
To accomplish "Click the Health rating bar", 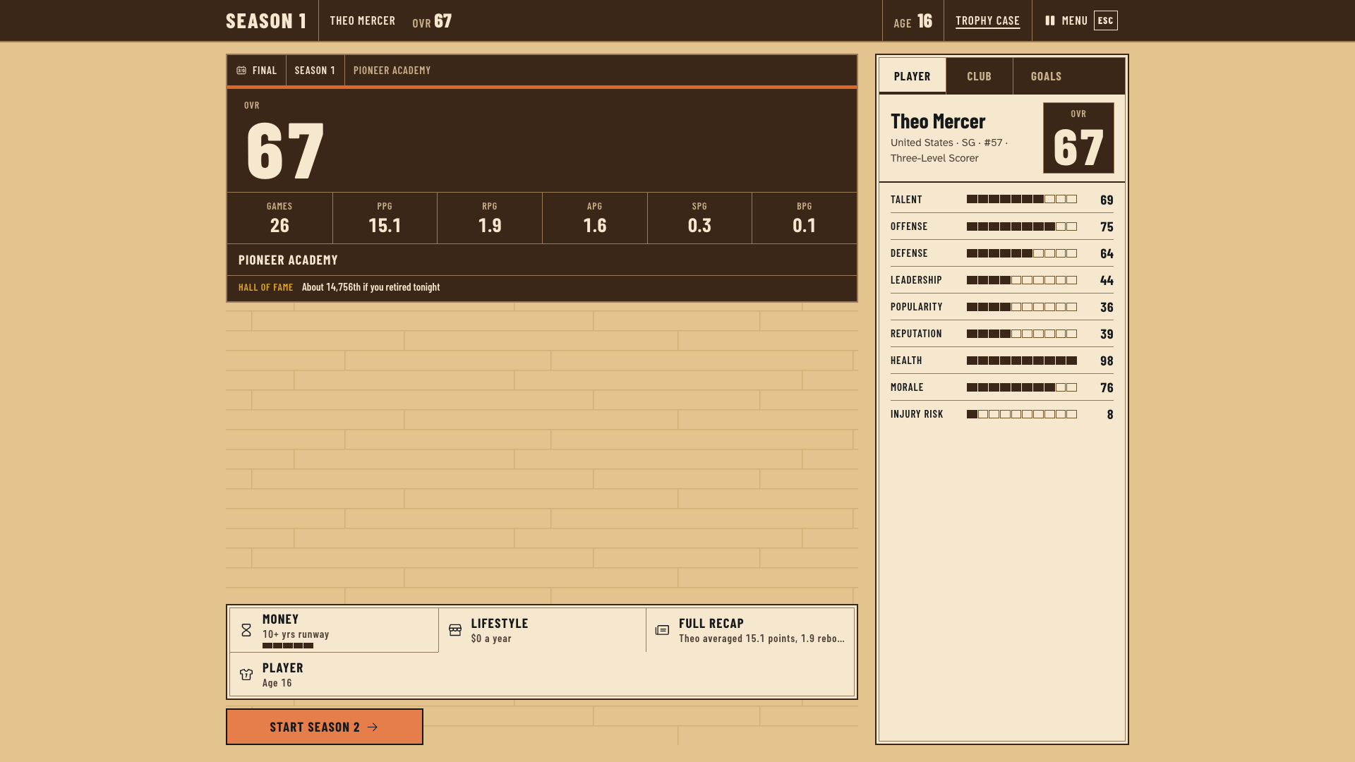I will 1022,361.
